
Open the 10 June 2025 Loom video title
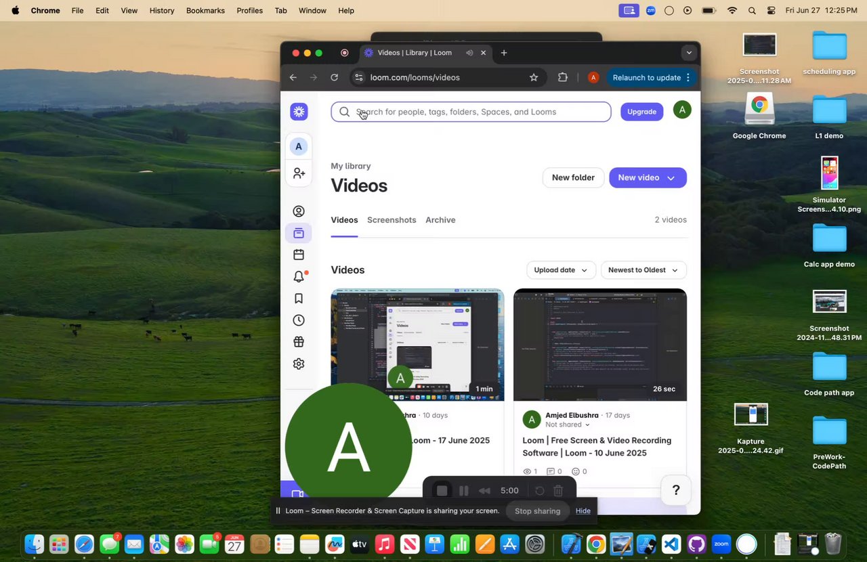click(597, 447)
